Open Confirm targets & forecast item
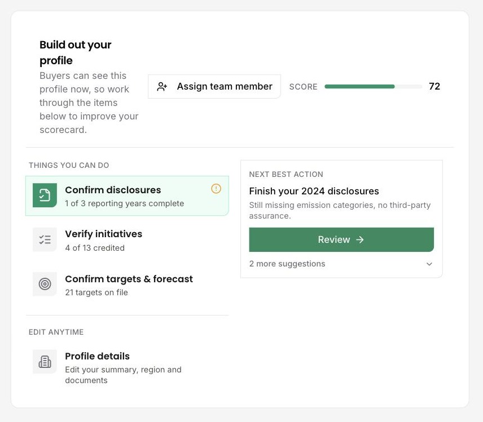Screen dimensions: 483x422 coord(127,285)
